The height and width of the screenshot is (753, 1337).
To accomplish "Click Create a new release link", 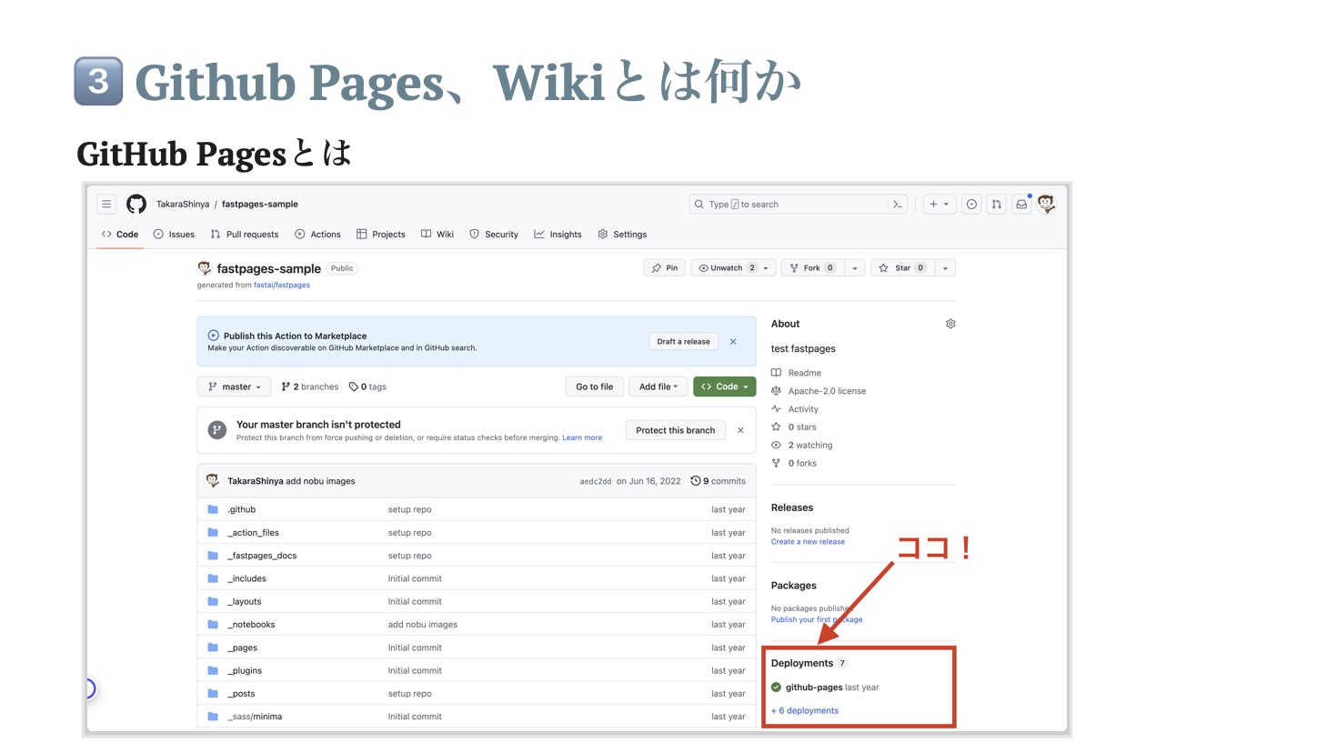I will [x=808, y=542].
